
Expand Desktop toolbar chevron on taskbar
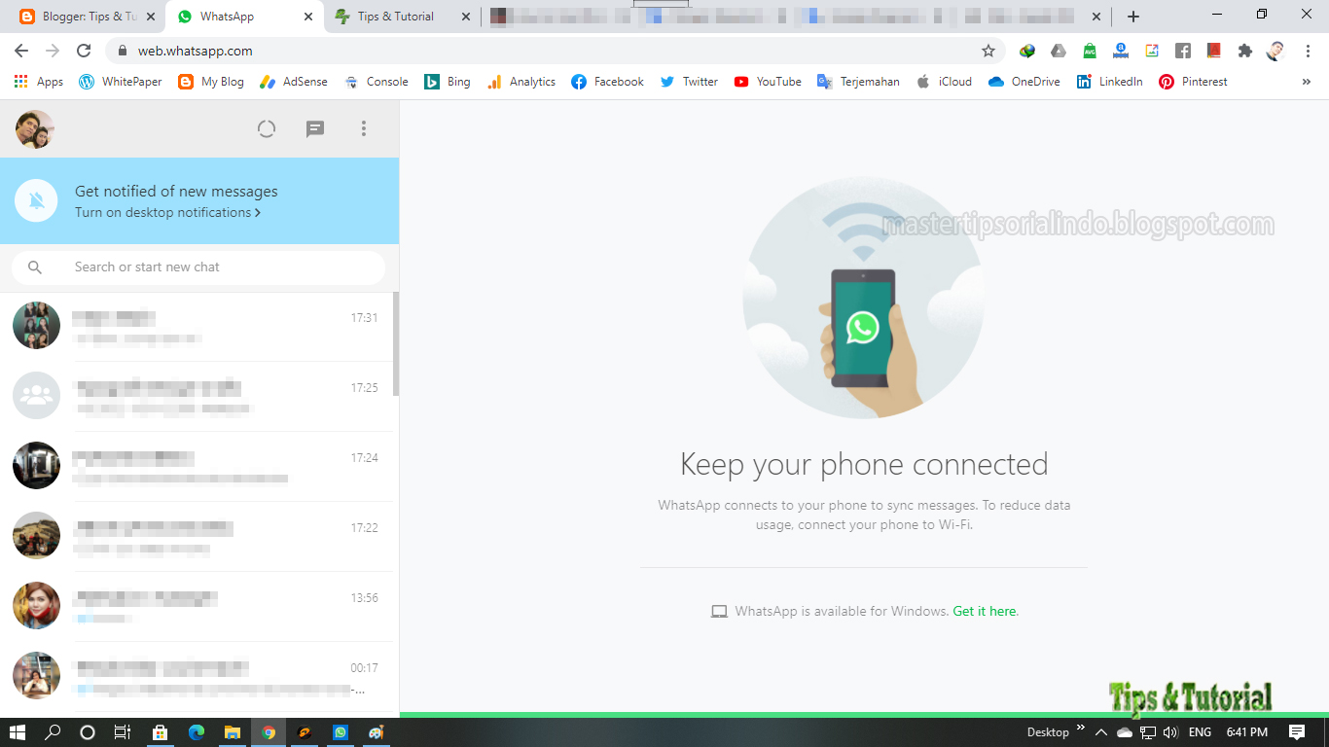(x=1080, y=729)
